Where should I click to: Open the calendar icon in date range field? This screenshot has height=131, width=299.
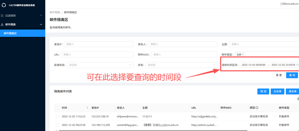point(297,65)
